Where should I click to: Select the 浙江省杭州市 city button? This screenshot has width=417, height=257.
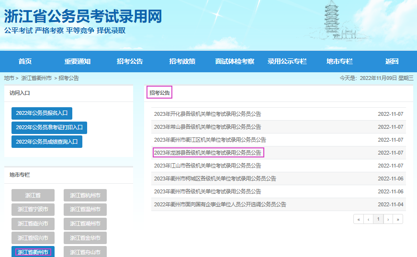(x=85, y=195)
